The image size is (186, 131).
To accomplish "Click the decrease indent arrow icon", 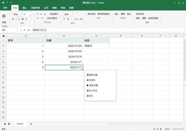I will coord(38,18).
